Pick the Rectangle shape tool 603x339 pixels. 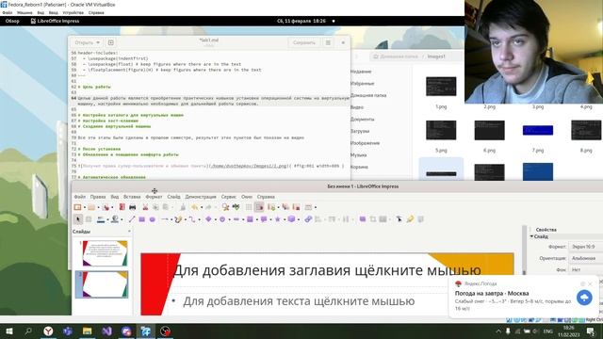point(142,219)
